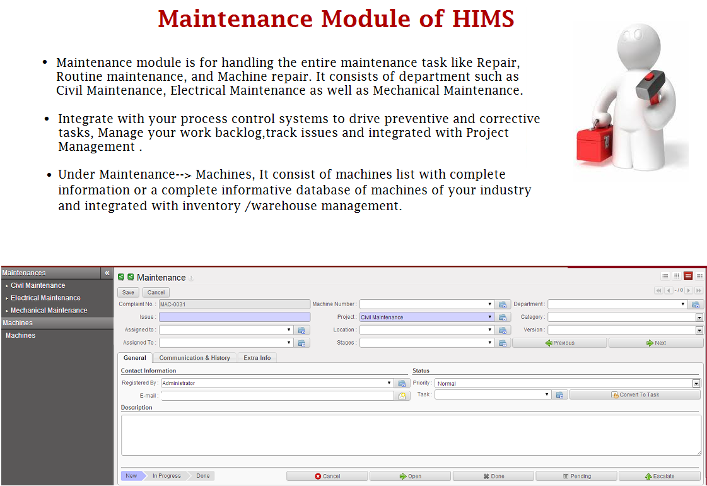Click the Done action button
Viewport: 707px width, 486px height.
(x=493, y=476)
